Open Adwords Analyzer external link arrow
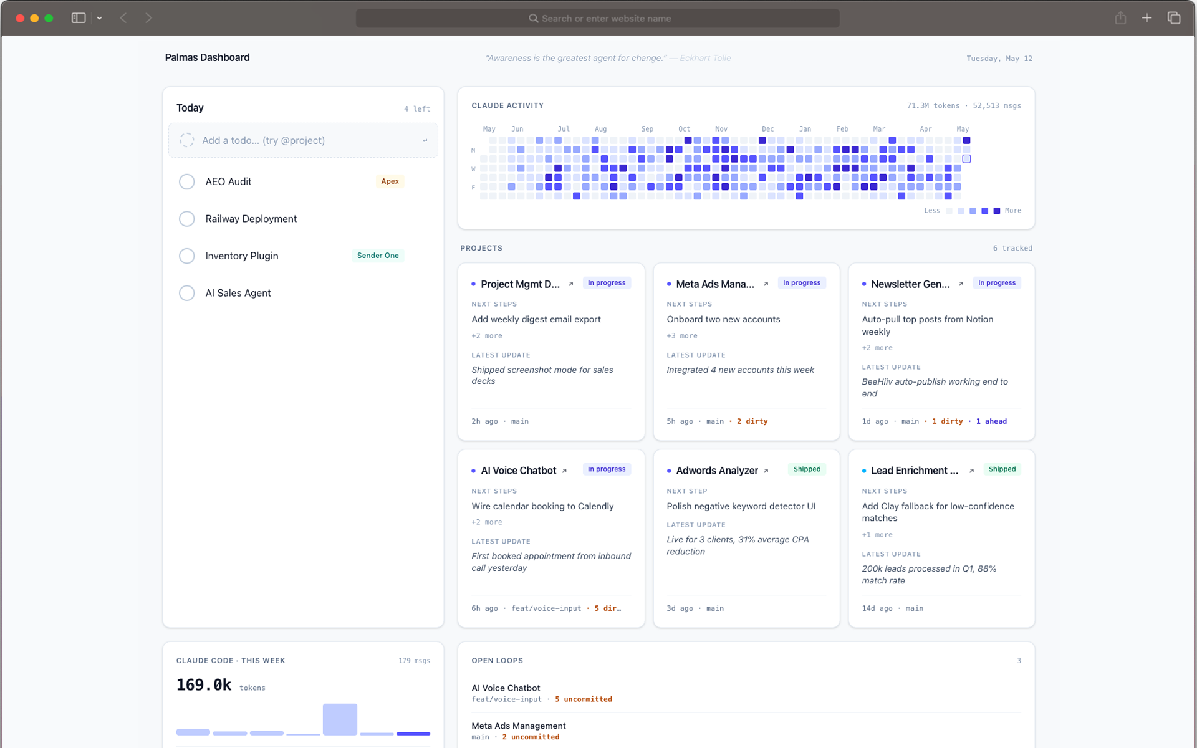The image size is (1197, 748). click(766, 471)
